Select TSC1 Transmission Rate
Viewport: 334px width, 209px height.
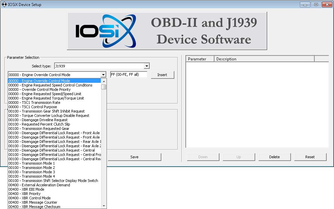(54, 102)
